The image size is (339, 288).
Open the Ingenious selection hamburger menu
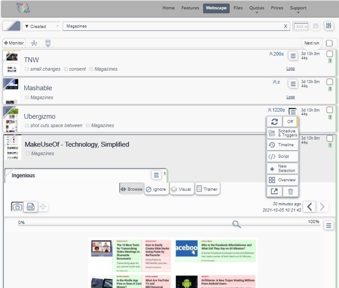(x=156, y=175)
